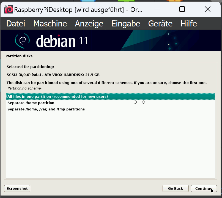Image resolution: width=222 pixels, height=198 pixels.
Task: Close the RaspberryPiDesktop VM window
Action: [x=208, y=9]
